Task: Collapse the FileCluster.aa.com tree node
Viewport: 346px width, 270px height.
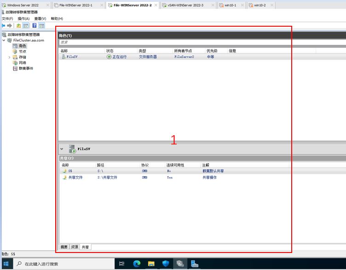Action: 4,40
